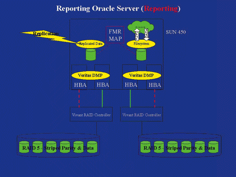Click the Reporting Oracle Server title
This screenshot has height=177, width=236.
click(x=118, y=8)
